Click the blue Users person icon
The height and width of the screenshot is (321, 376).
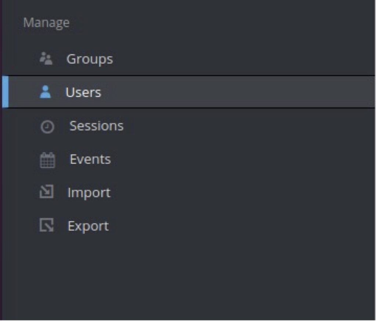click(46, 92)
